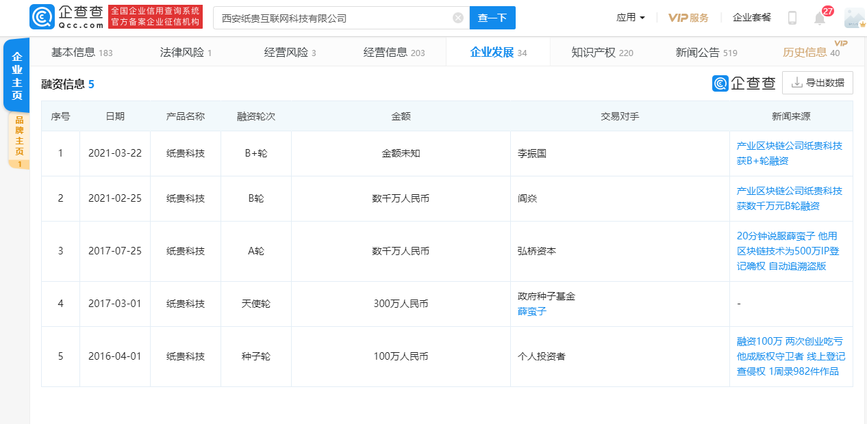Image resolution: width=867 pixels, height=424 pixels.
Task: Switch to the 法律风险 tab
Action: click(x=186, y=52)
